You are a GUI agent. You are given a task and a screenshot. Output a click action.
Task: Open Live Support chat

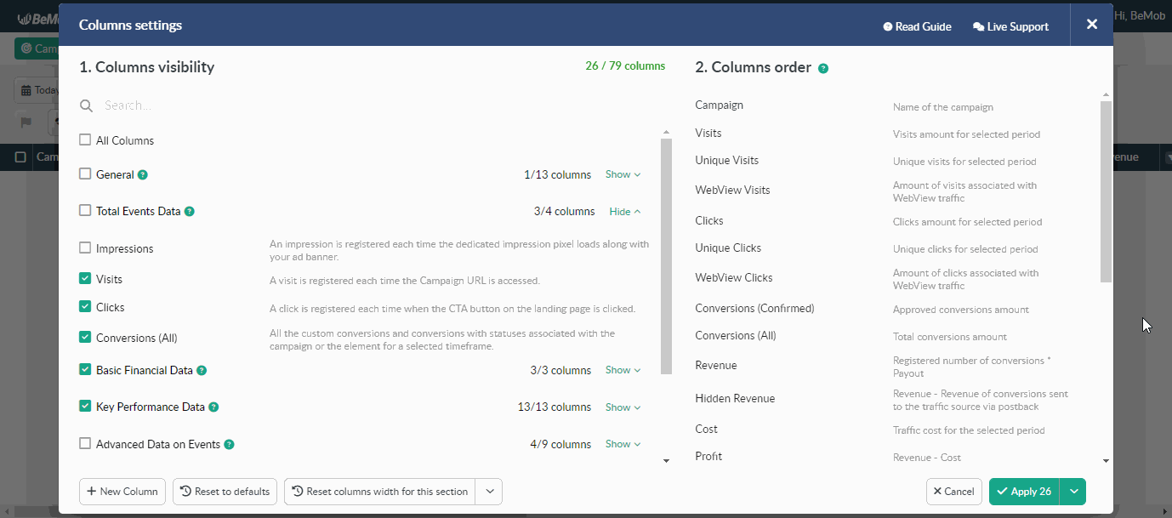(1010, 26)
